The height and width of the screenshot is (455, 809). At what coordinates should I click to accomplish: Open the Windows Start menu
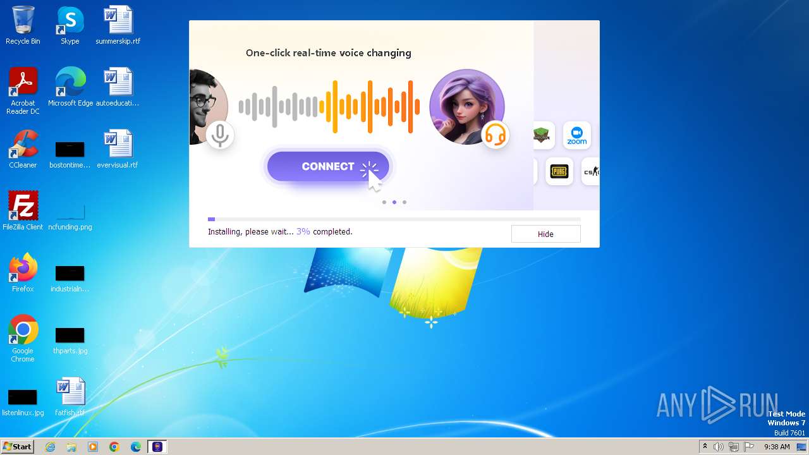[x=18, y=447]
